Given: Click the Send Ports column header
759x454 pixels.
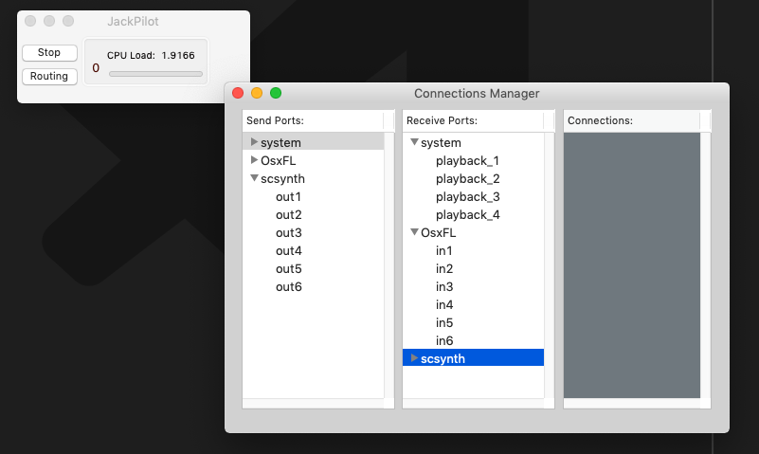Looking at the screenshot, I should pyautogui.click(x=313, y=120).
